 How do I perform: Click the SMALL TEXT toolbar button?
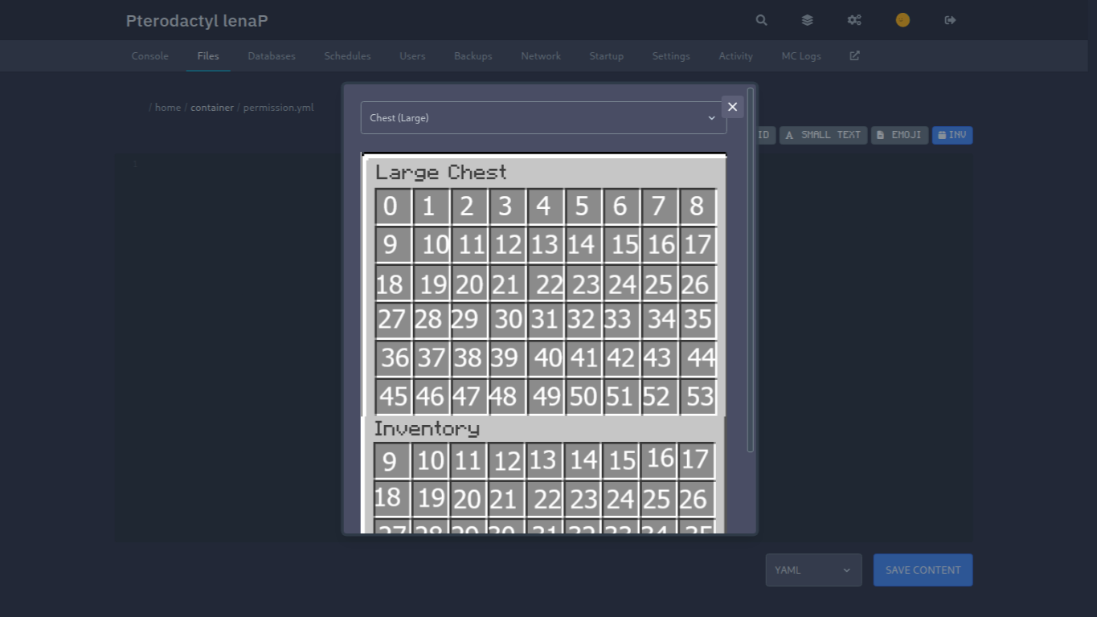[x=823, y=135]
